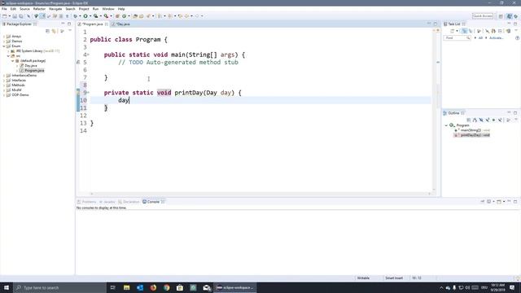Image resolution: width=521 pixels, height=293 pixels.
Task: Maximize the editor area
Action: point(436,24)
